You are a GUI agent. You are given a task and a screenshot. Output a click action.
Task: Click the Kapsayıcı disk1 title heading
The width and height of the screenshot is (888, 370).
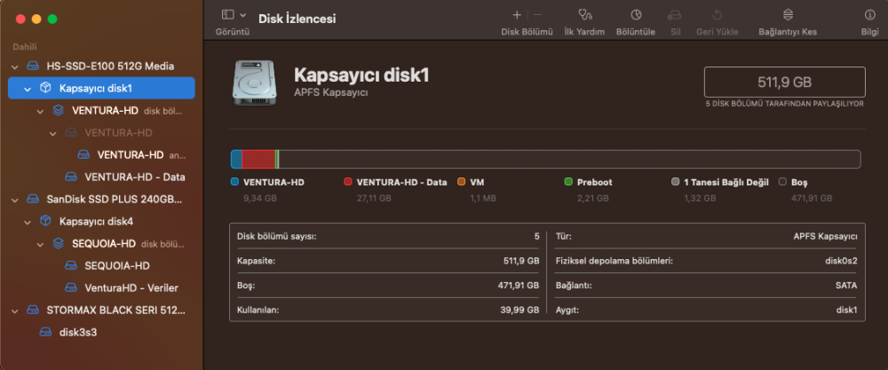361,75
